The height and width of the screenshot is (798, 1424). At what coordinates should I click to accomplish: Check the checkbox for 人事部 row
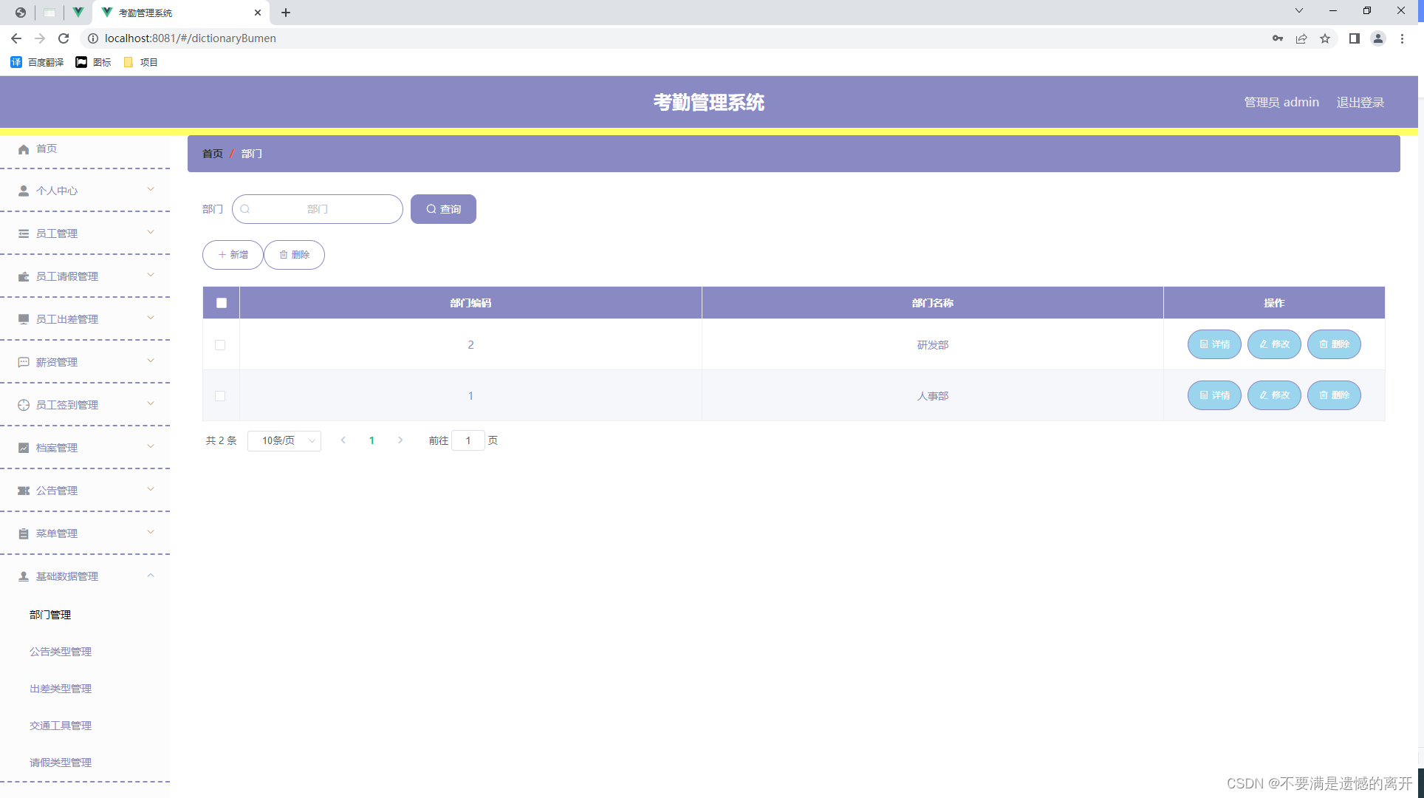(x=220, y=396)
